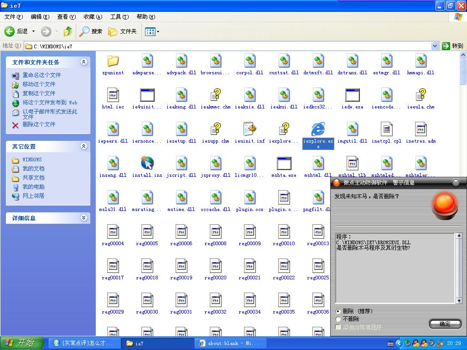Expand the Details panel
Image resolution: width=467 pixels, height=350 pixels.
(84, 218)
